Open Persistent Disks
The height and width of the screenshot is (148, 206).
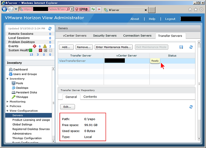26,92
